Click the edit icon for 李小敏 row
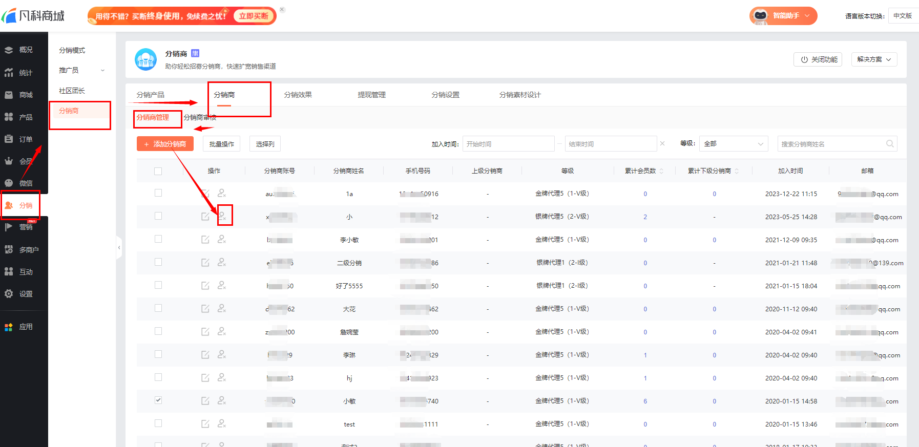 pyautogui.click(x=205, y=240)
